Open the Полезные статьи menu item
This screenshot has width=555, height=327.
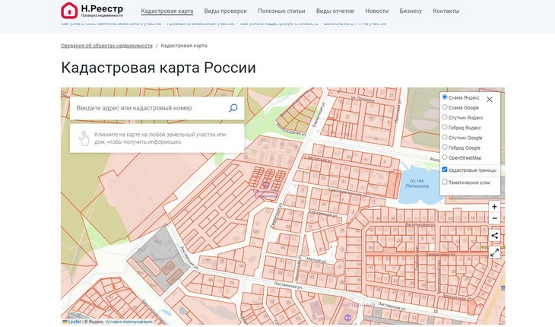(281, 11)
